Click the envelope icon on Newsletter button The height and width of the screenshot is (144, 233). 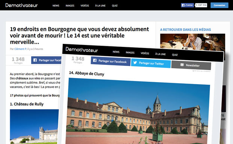182,64
